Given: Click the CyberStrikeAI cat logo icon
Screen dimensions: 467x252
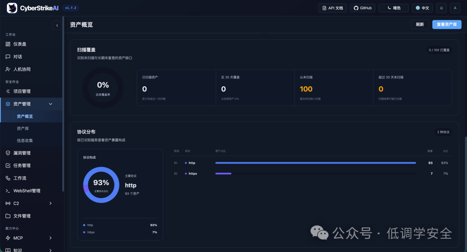Looking at the screenshot, I should (x=12, y=8).
